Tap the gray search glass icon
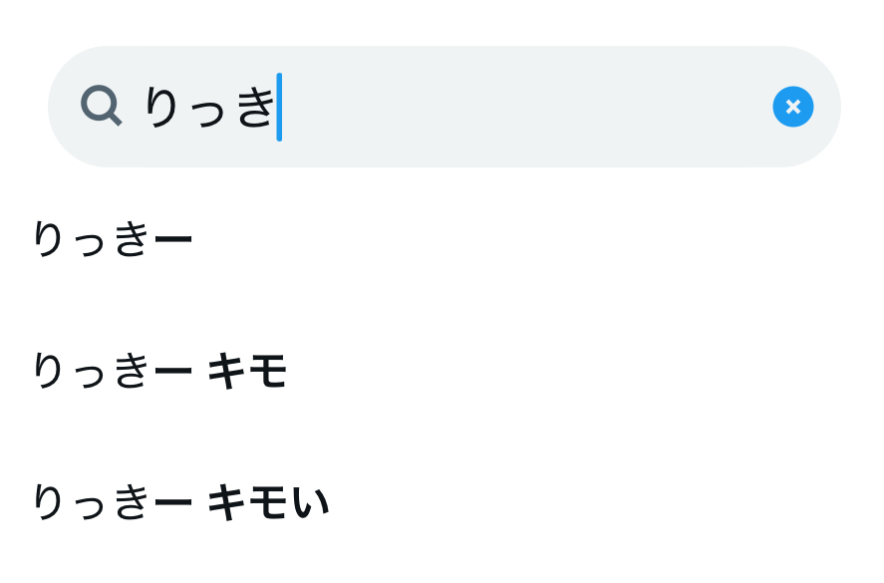 [101, 106]
